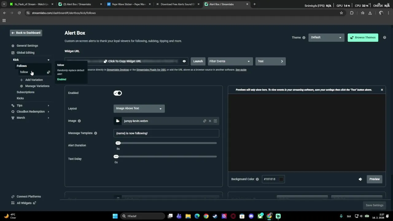Select Follows in the Kick menu

click(x=22, y=66)
